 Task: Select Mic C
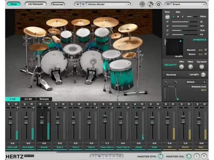click(183, 17)
